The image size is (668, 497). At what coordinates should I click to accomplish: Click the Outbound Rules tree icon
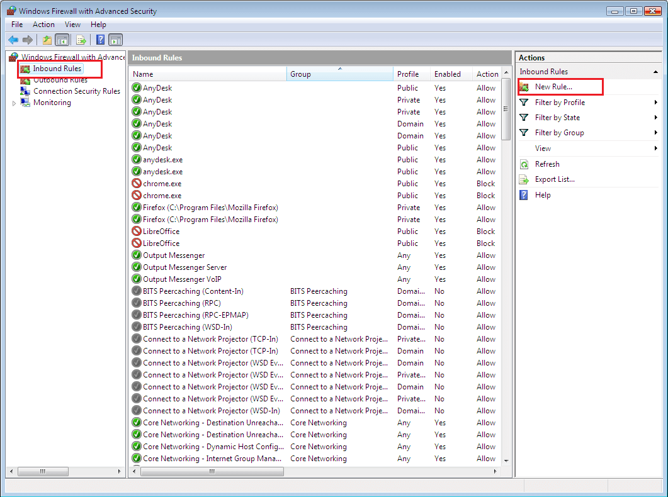[25, 81]
